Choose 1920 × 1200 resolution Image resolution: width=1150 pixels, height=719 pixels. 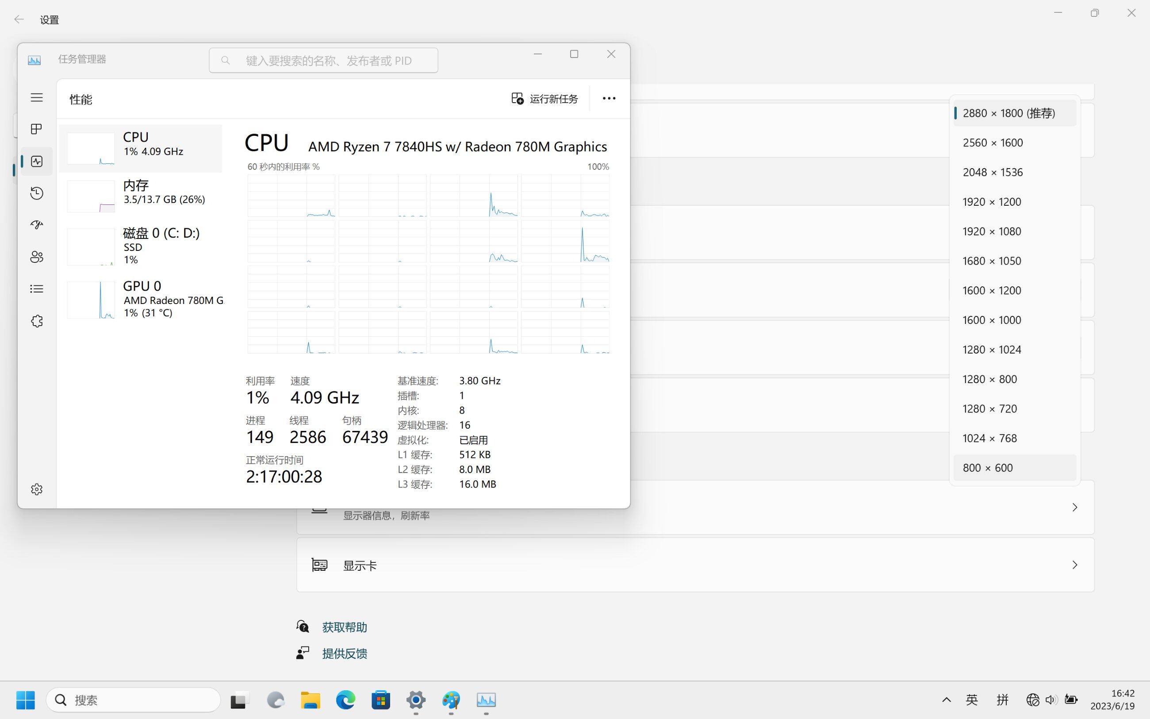(x=1015, y=202)
